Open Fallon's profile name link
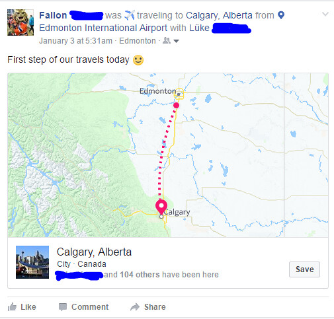This screenshot has width=334, height=319. pyautogui.click(x=53, y=15)
